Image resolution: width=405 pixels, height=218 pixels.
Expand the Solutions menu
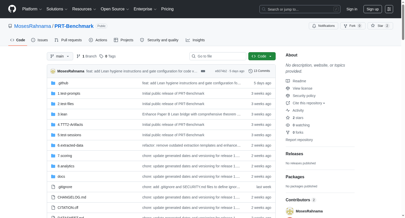57,9
